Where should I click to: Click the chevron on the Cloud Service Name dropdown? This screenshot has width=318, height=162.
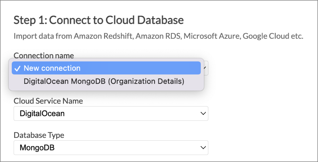[203, 113]
